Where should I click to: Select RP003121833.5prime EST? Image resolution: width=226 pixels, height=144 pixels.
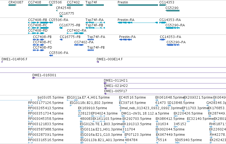coord(31,127)
